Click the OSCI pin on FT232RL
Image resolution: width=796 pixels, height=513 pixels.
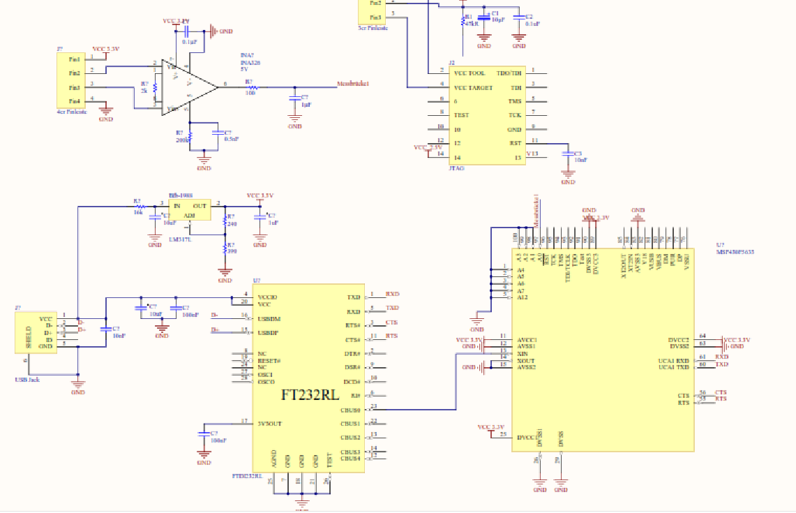tap(265, 374)
